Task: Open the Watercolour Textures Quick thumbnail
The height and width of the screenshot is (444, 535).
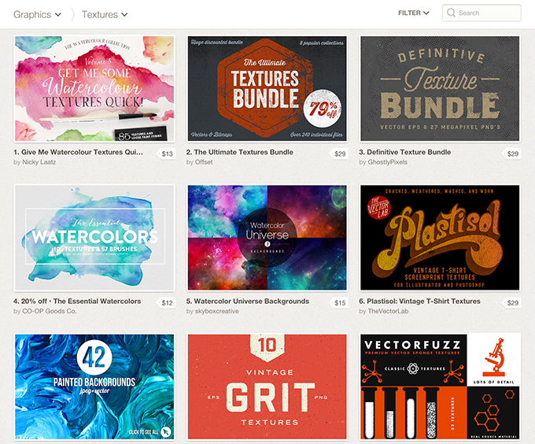Action: click(x=94, y=89)
